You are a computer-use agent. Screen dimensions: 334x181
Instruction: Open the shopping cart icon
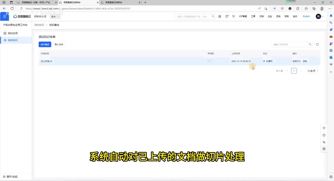[234, 16]
